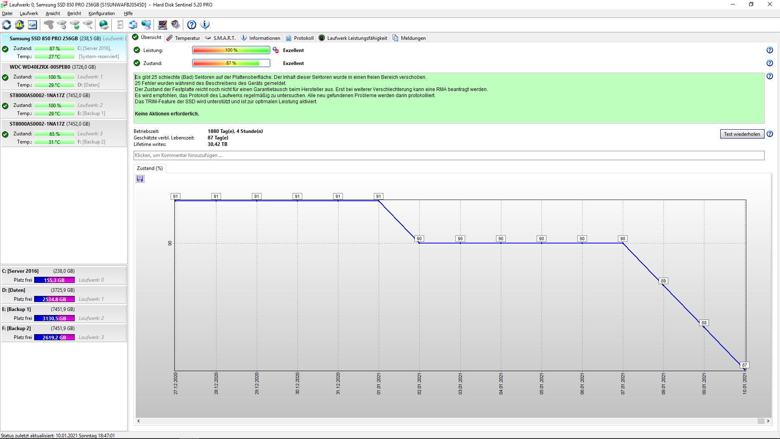This screenshot has width=780, height=439.
Task: Open the Laufwerk menu
Action: pyautogui.click(x=29, y=13)
